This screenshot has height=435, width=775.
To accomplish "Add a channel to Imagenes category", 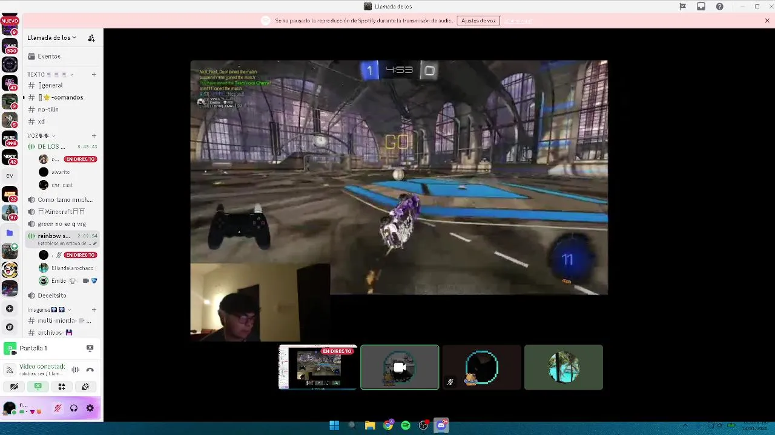I will tap(94, 310).
